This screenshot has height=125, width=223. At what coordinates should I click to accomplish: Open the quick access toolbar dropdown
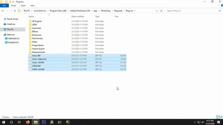13,2
